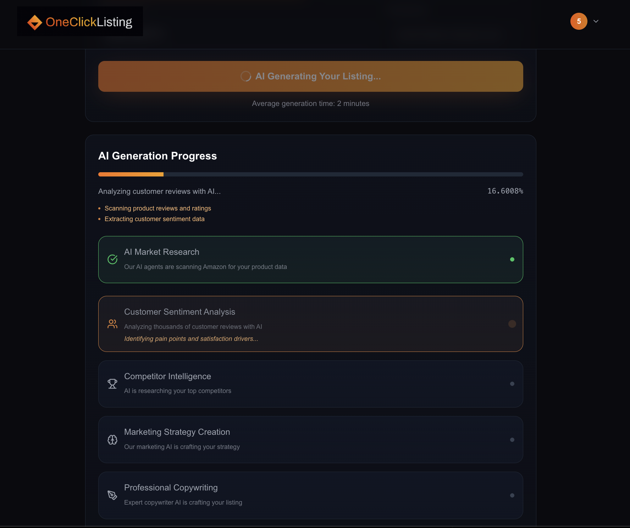The image size is (630, 528).
Task: Click the OneClickListing brand text link
Action: 89,22
